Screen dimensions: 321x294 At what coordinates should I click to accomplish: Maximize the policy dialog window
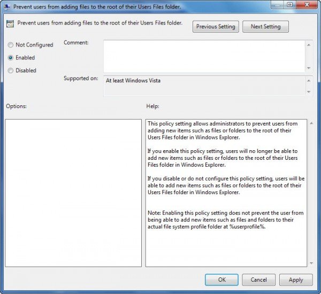point(289,4)
